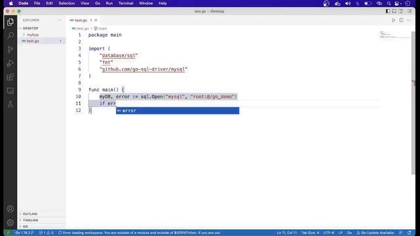Accept the error autocomplete suggestion
The height and width of the screenshot is (236, 420).
coord(178,111)
